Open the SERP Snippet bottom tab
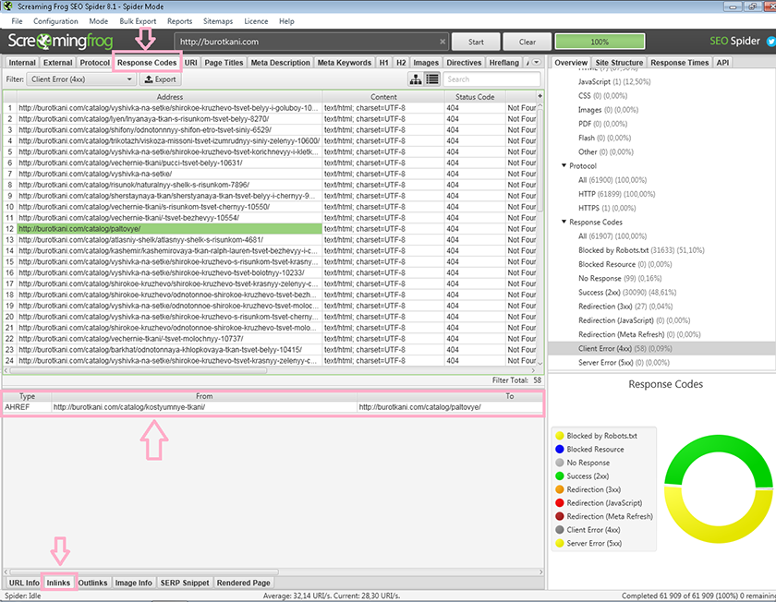Viewport: 776px width, 602px height. [x=185, y=583]
